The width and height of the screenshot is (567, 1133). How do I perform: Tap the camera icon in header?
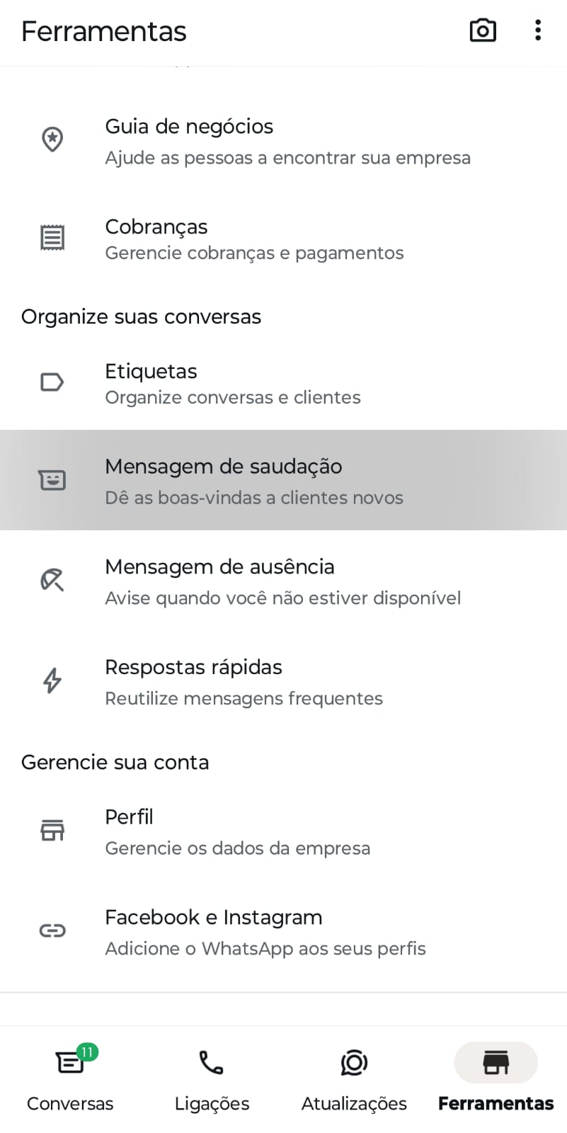pyautogui.click(x=483, y=30)
